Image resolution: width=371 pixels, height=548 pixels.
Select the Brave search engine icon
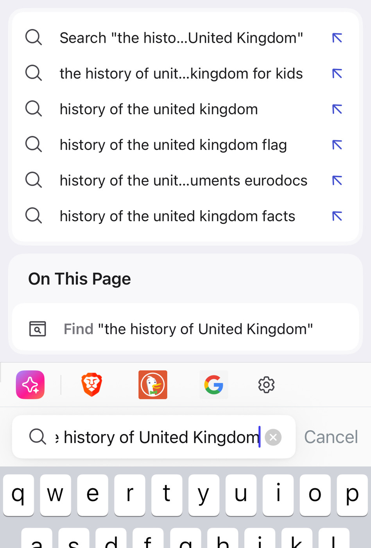(x=91, y=385)
